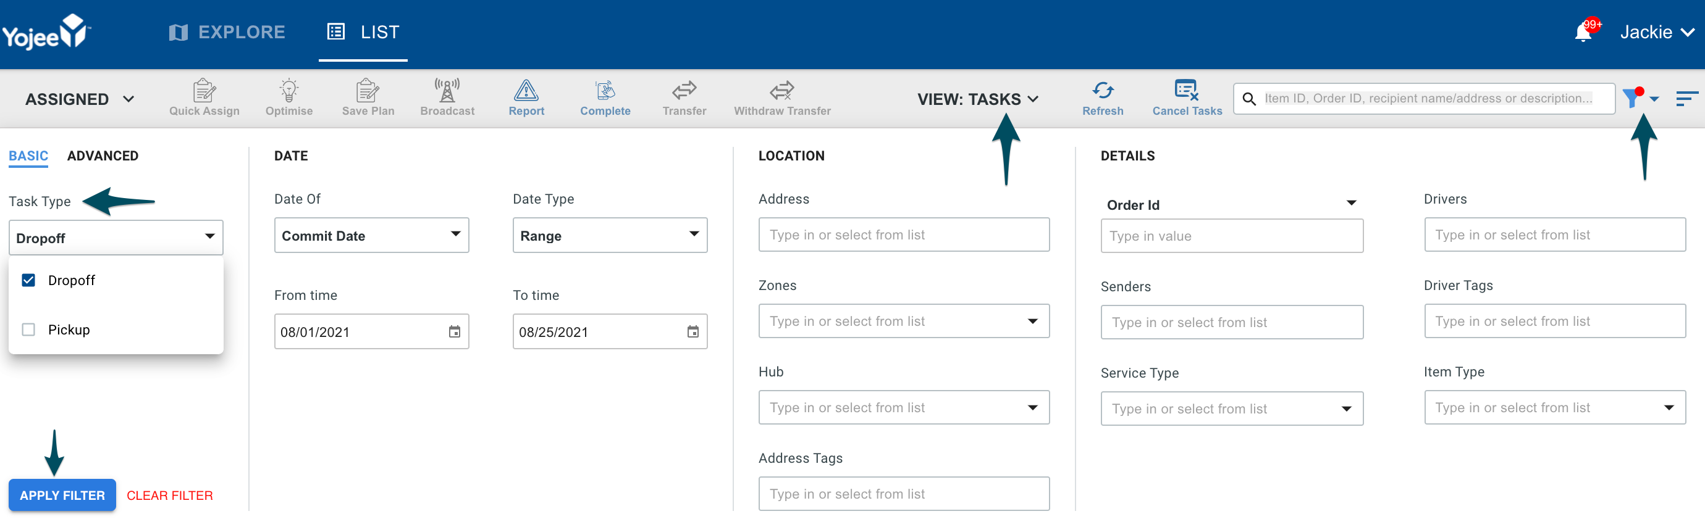The height and width of the screenshot is (527, 1705).
Task: Expand the ASSIGNED status dropdown
Action: tap(80, 99)
